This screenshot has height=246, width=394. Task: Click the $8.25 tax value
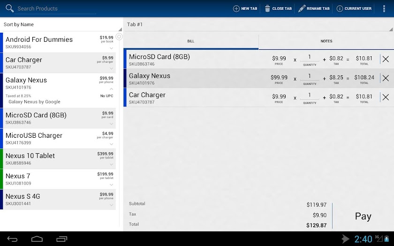point(336,78)
